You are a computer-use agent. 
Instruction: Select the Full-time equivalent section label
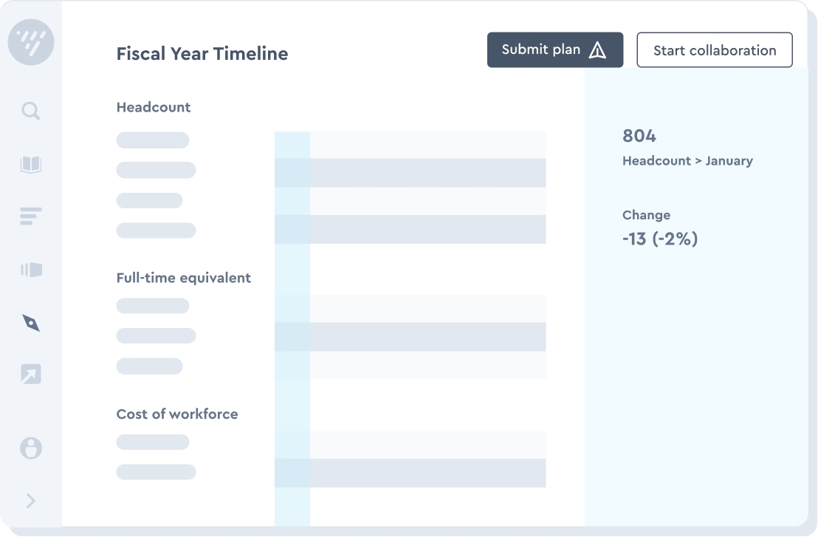click(x=183, y=278)
